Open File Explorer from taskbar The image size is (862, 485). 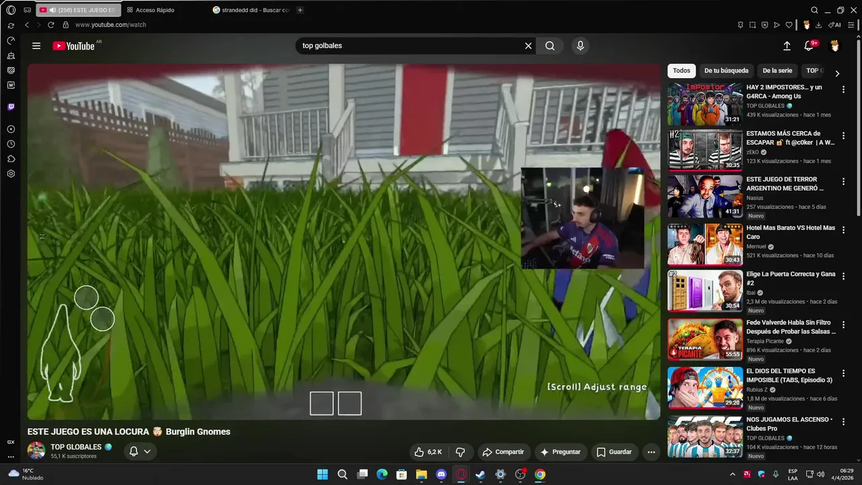[421, 474]
